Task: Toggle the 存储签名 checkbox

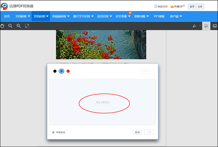Action: (53, 132)
